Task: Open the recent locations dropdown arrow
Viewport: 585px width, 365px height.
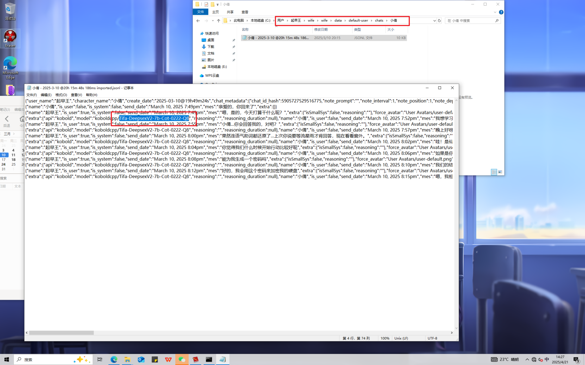Action: click(x=212, y=21)
